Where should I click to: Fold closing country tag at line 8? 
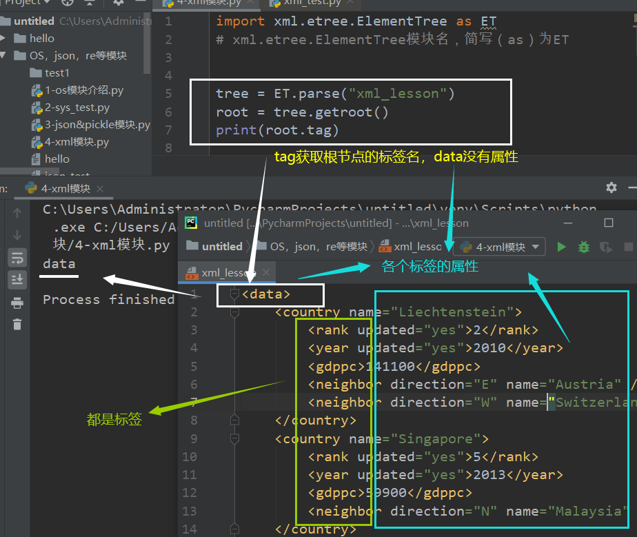[234, 420]
